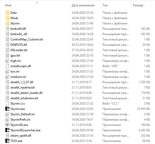Click the steam_api64.dll file icon
Image resolution: width=155 pixels, height=144 pixels.
click(7, 136)
